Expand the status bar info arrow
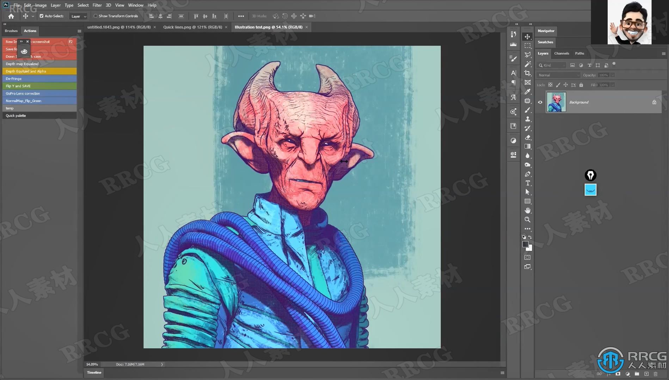Image resolution: width=669 pixels, height=380 pixels. coord(162,365)
